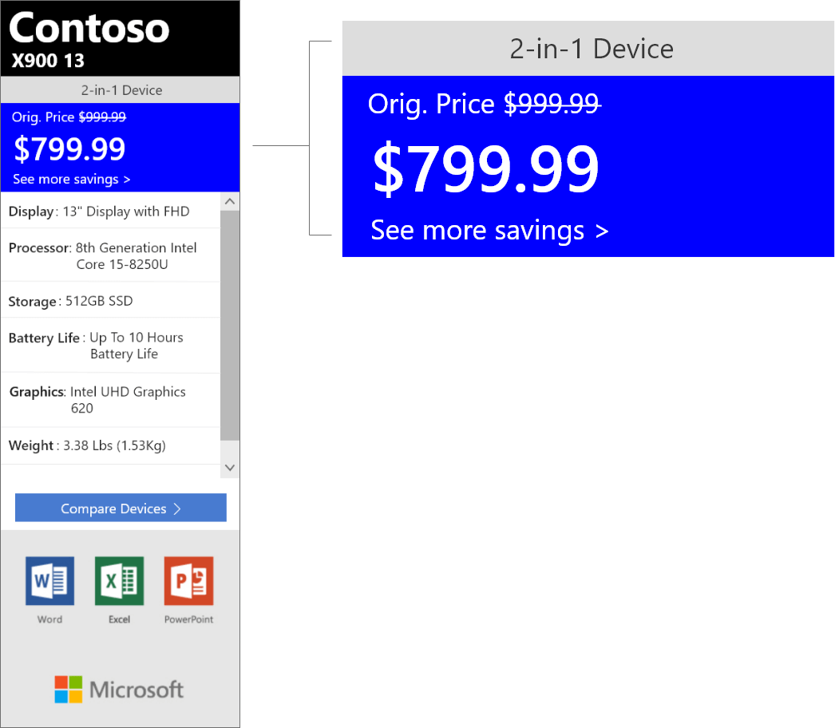835x728 pixels.
Task: Click the struck-through $999.99 in enlarged callout
Action: click(552, 104)
